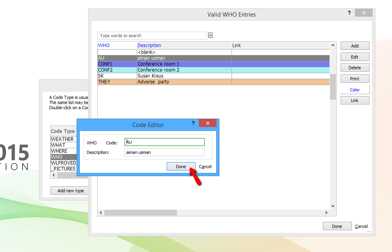Select the WLPROVED code type
The height and width of the screenshot is (252, 392).
64,163
